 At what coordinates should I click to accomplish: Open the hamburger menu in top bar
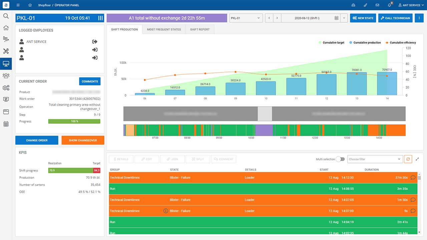pyautogui.click(x=18, y=5)
